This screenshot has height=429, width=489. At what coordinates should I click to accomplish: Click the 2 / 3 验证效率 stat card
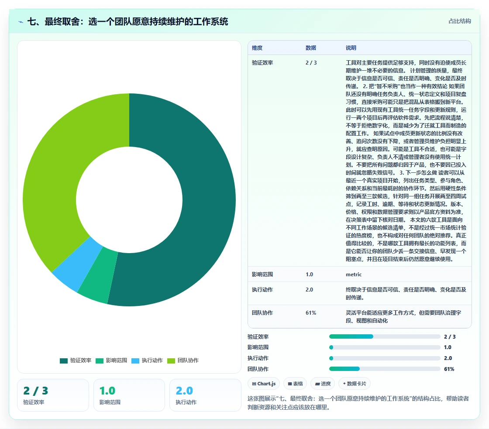pyautogui.click(x=53, y=395)
